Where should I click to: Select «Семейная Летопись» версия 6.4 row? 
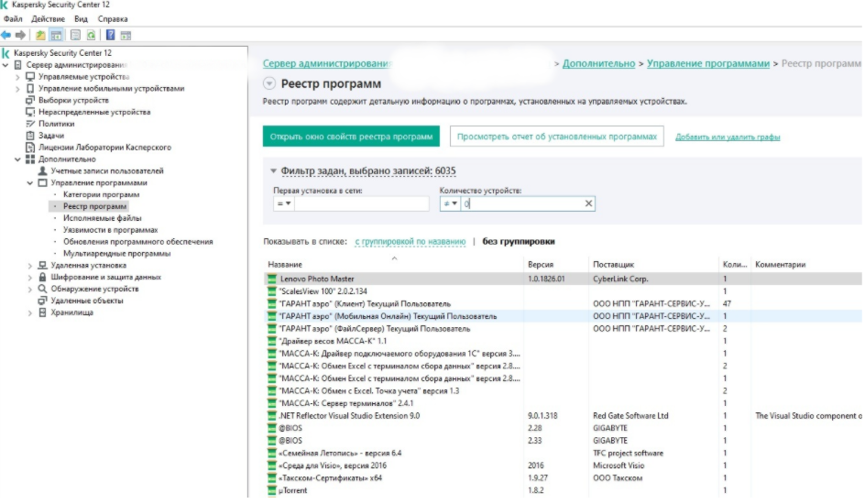tap(563, 454)
